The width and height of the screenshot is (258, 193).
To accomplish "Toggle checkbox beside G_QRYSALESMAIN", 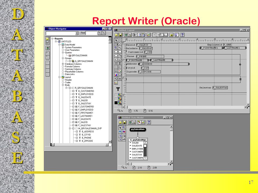I will point(70,61).
